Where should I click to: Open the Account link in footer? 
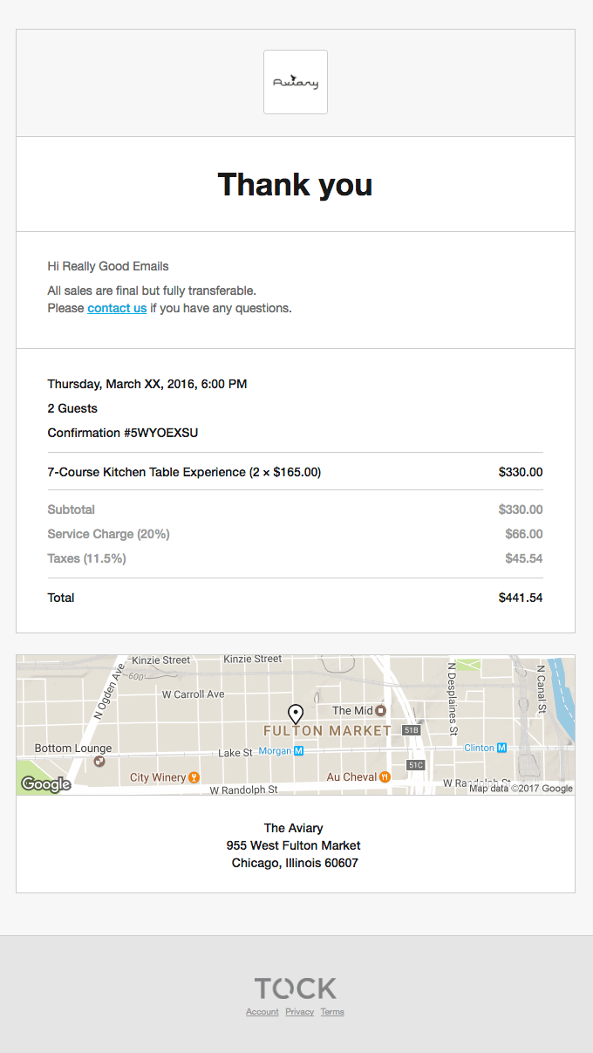click(x=262, y=1011)
